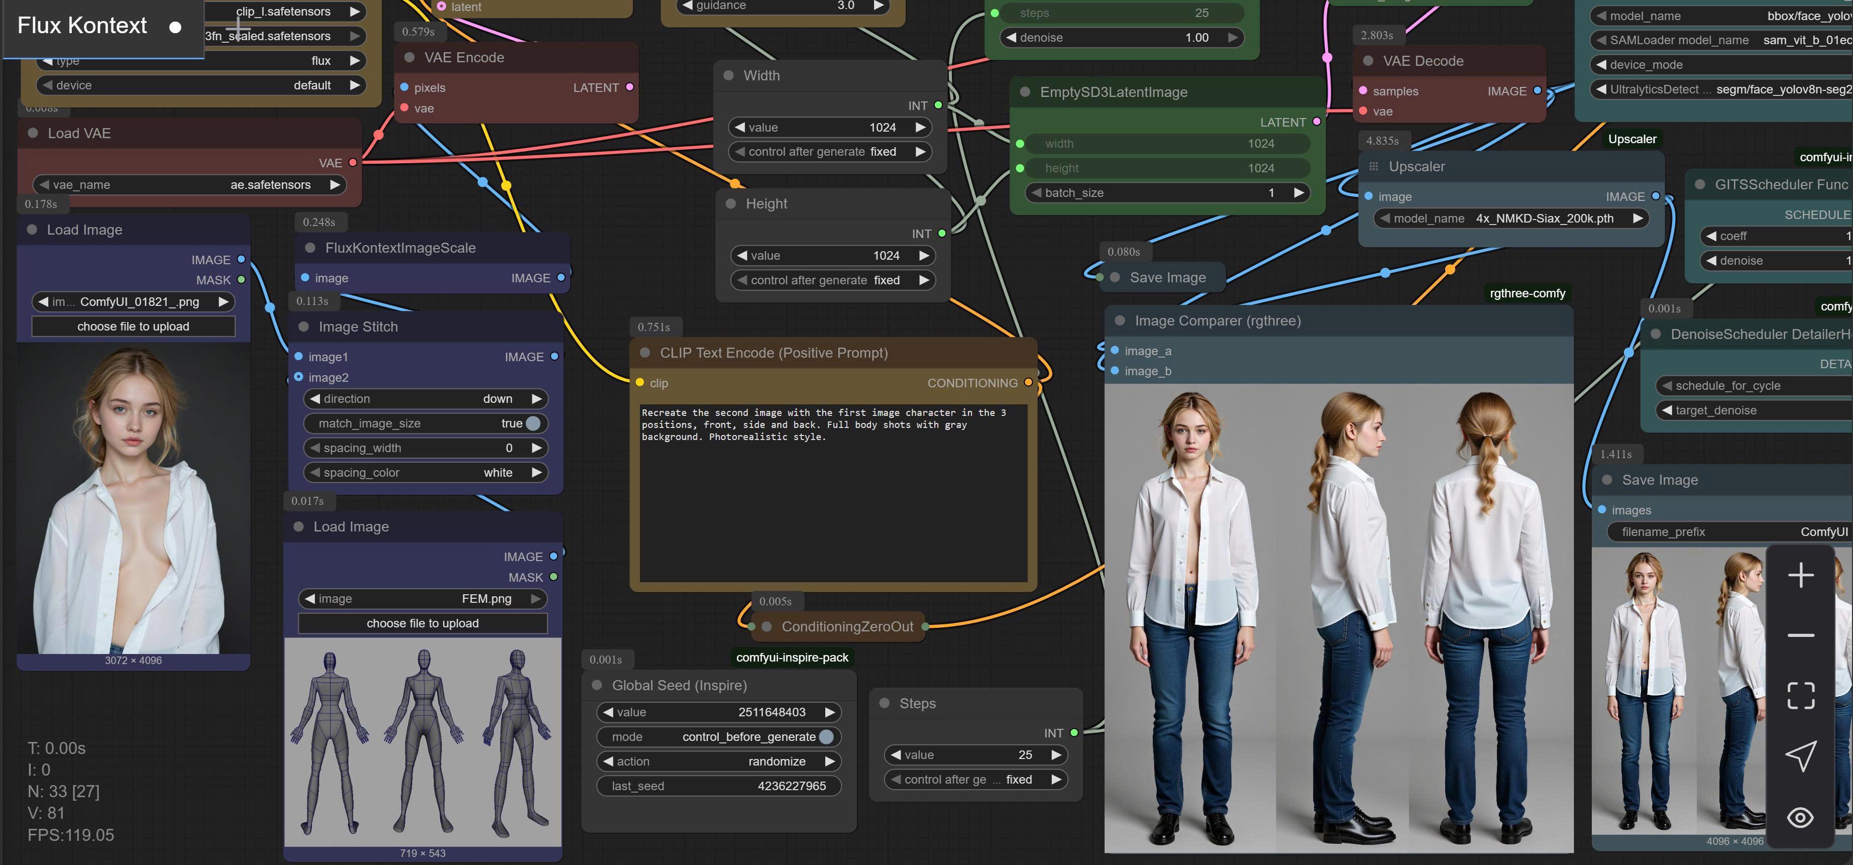1853x865 pixels.
Task: Open the Width control after generate dropdown
Action: [829, 152]
